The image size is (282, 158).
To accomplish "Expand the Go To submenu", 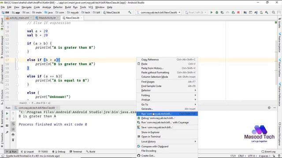I will pyautogui.click(x=167, y=104).
